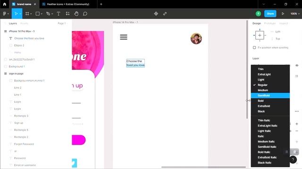
Task: Enable Fix position when scrolling
Action: [x=254, y=47]
